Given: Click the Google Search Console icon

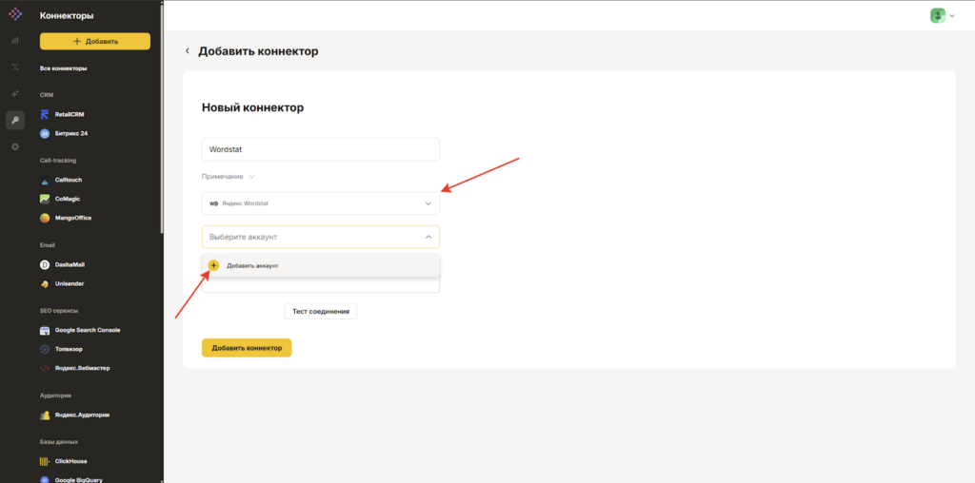Looking at the screenshot, I should 45,330.
